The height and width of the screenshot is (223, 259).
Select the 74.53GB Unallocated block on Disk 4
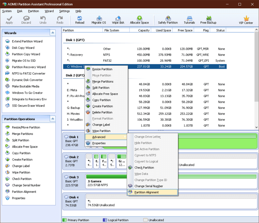coord(171,201)
